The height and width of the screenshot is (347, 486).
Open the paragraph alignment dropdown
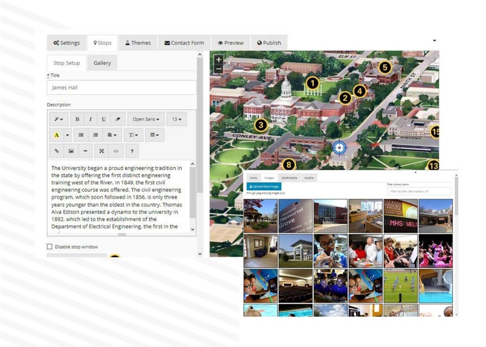(x=112, y=135)
